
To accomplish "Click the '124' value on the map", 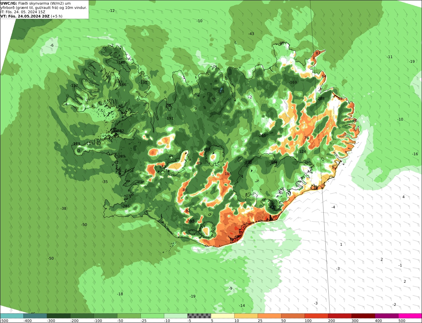I will coord(303,152).
